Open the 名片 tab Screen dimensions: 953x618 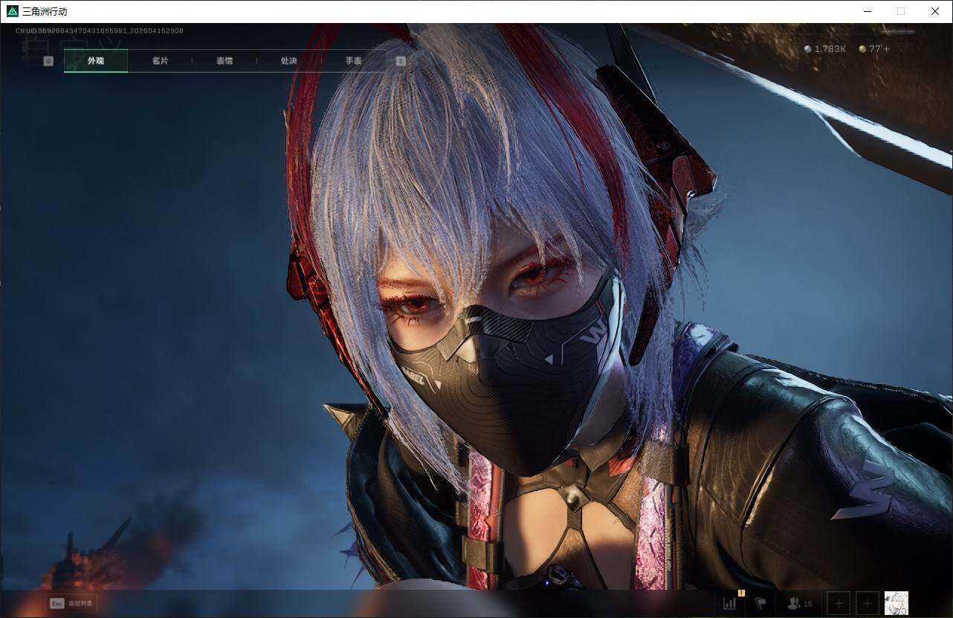160,61
